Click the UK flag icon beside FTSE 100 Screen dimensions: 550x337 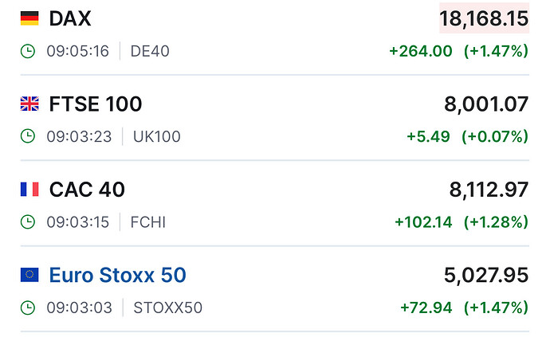pos(29,104)
